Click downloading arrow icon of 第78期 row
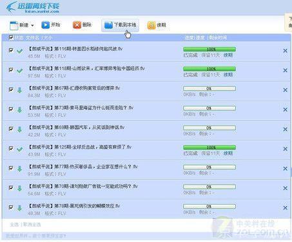Screen dimensions: 292x242 point(19,208)
